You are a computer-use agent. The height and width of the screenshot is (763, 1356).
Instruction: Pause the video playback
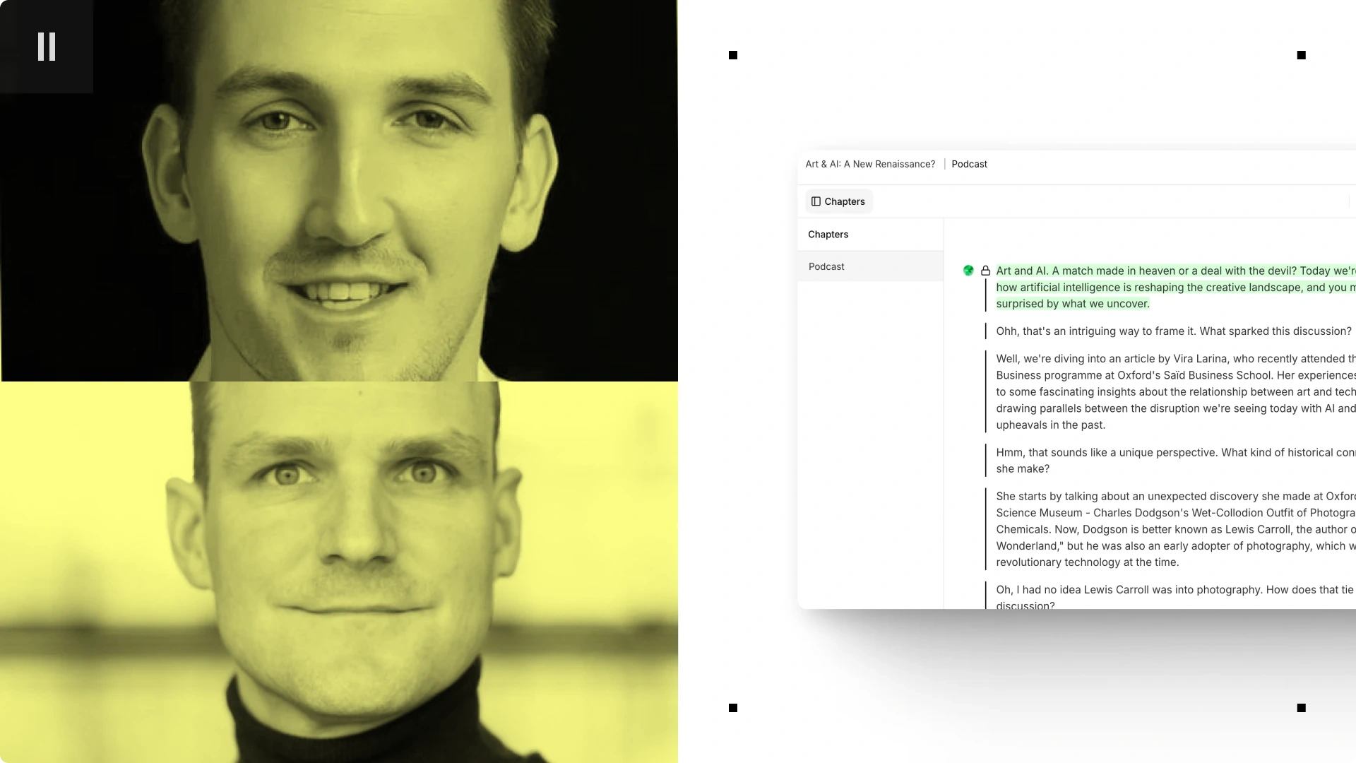coord(47,47)
